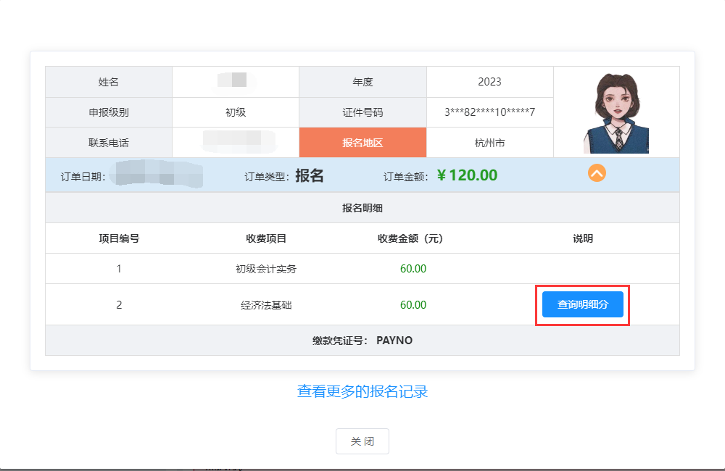Click the orange collapse arrow icon
The image size is (725, 471).
[596, 174]
